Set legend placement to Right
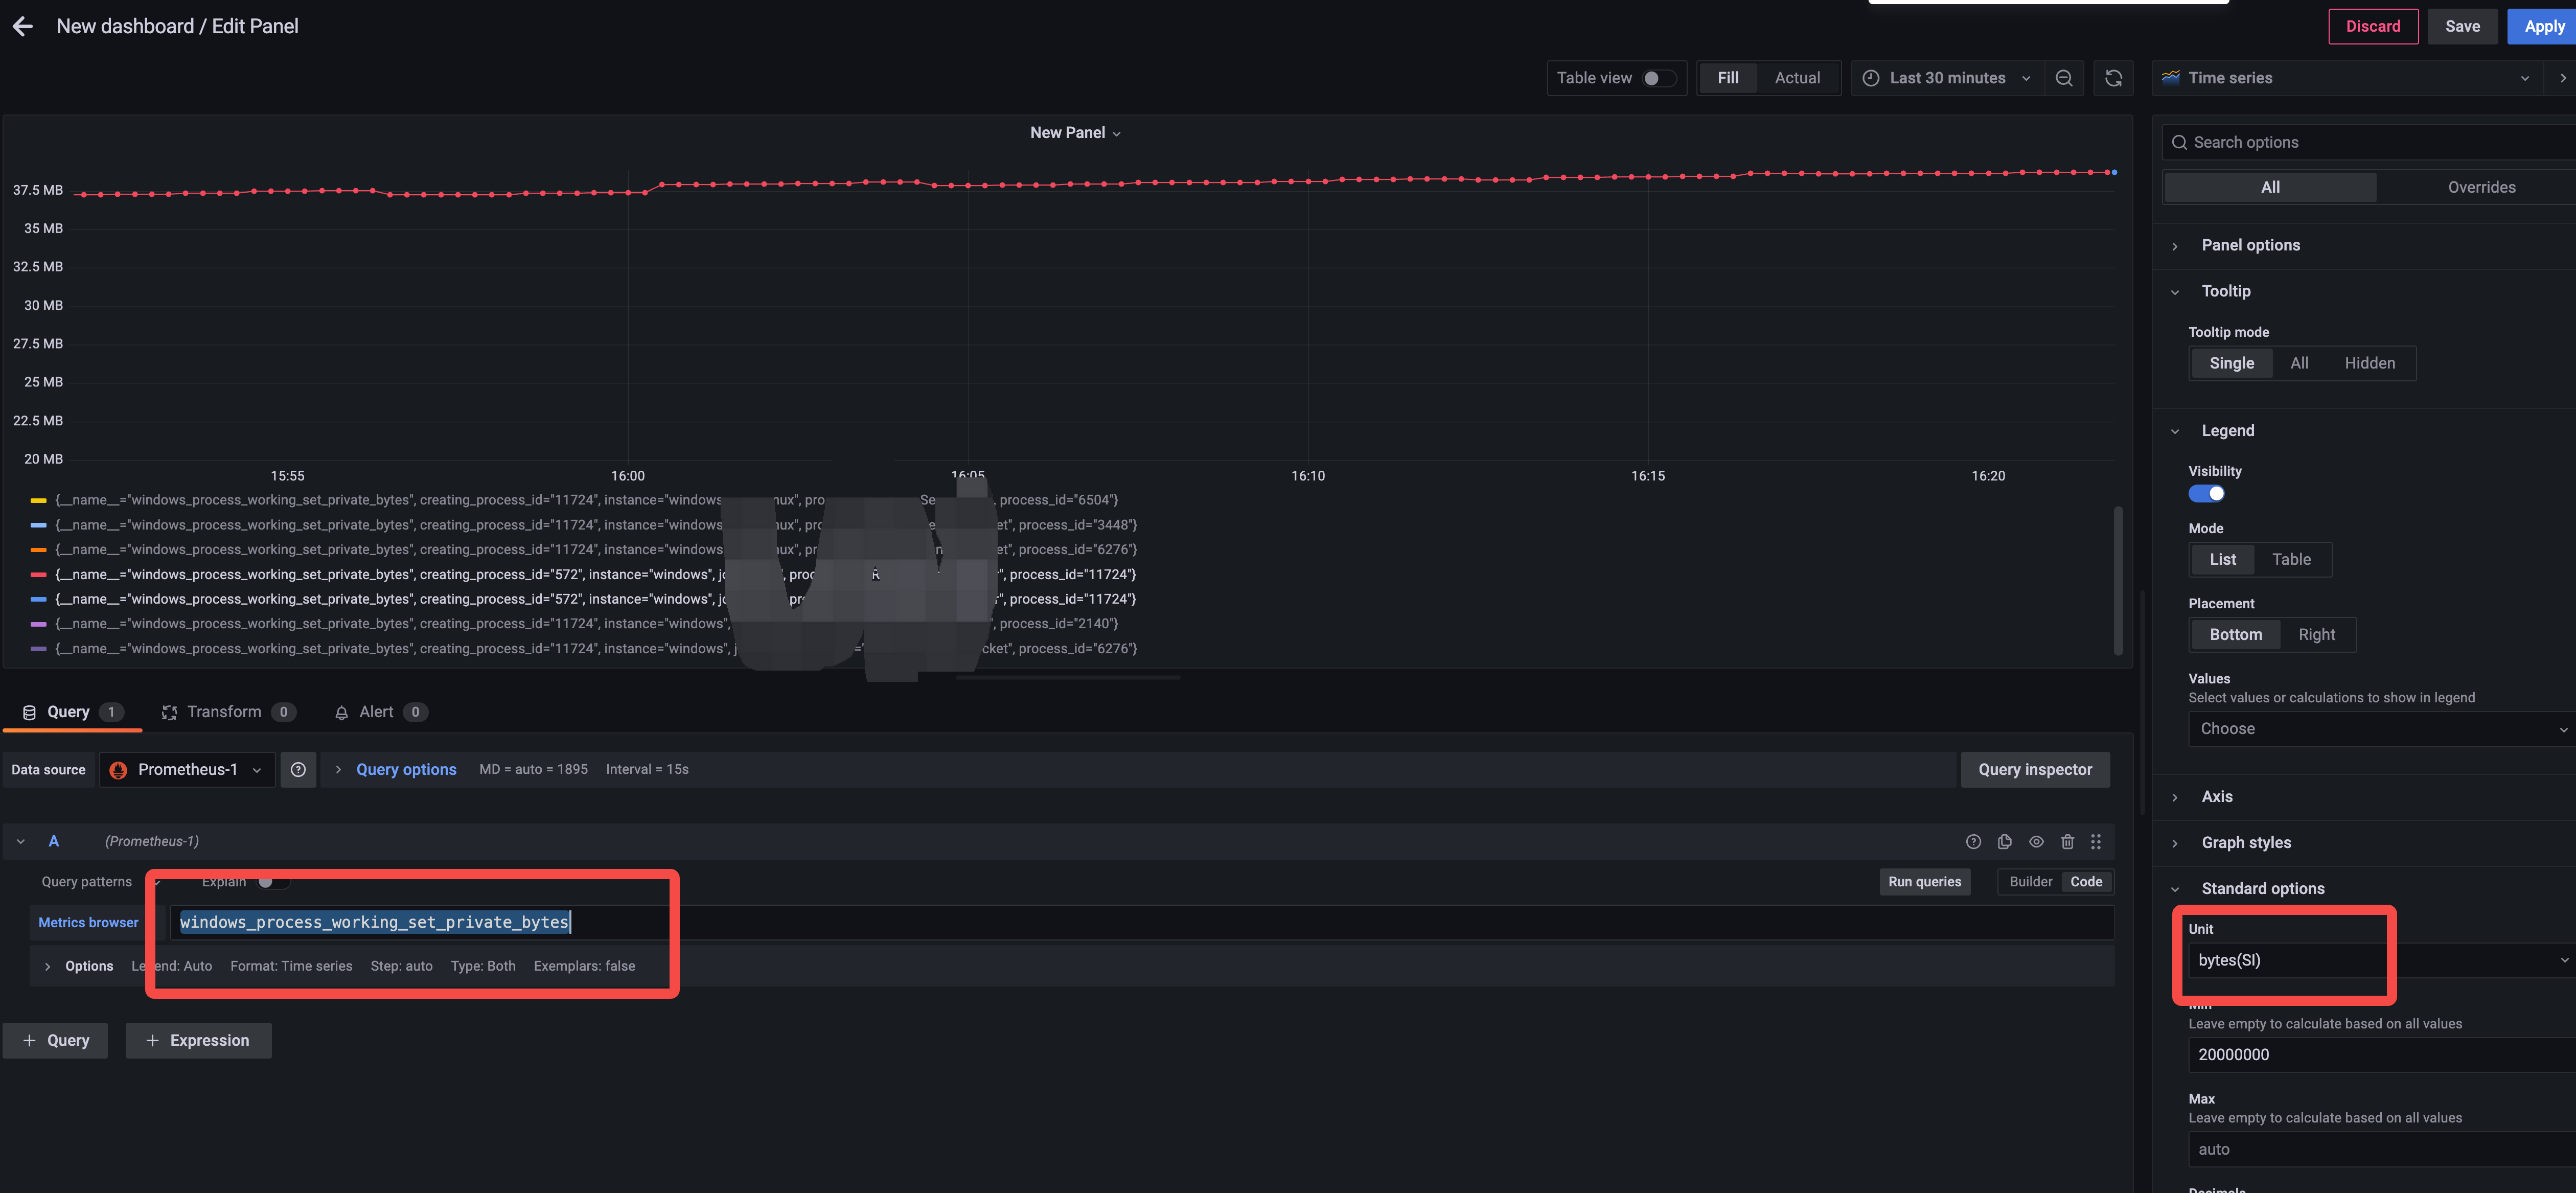 (x=2316, y=634)
